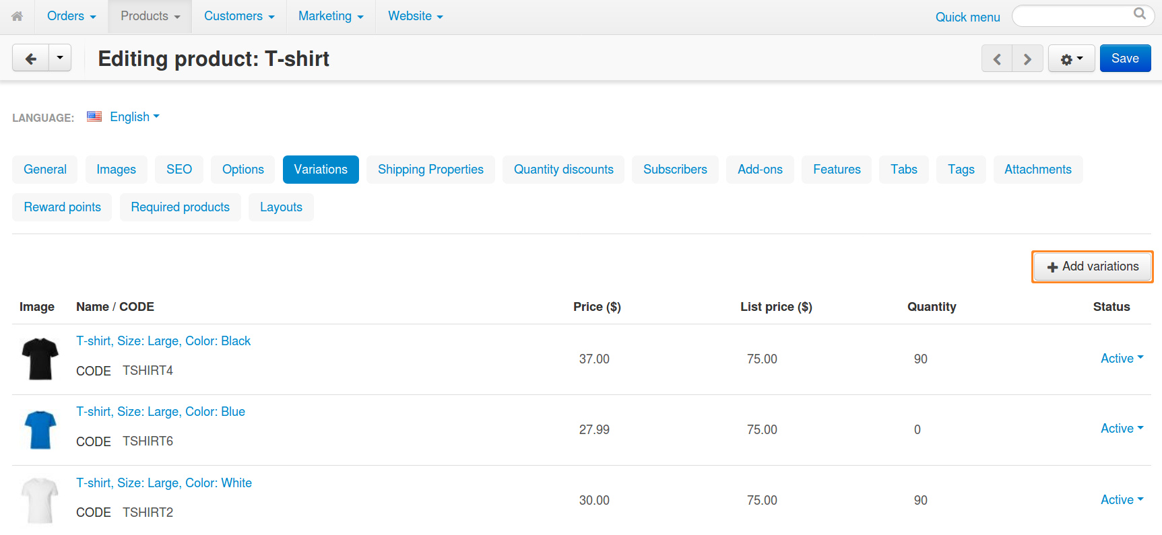Viewport: 1162px width, 535px height.
Task: Focus the top search field
Action: (1083, 16)
